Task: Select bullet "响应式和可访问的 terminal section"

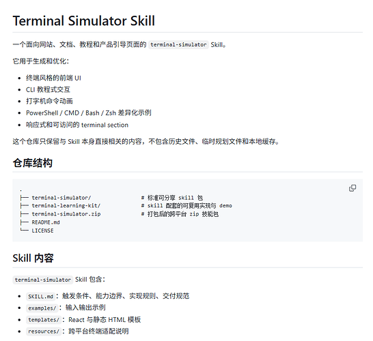Action: tap(77, 125)
